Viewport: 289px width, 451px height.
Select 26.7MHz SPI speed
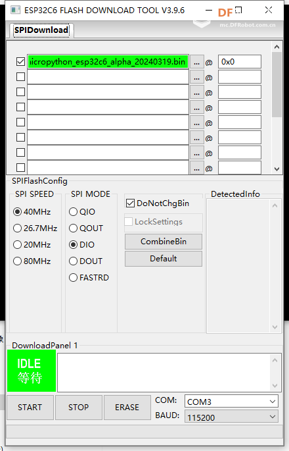pyautogui.click(x=35, y=228)
